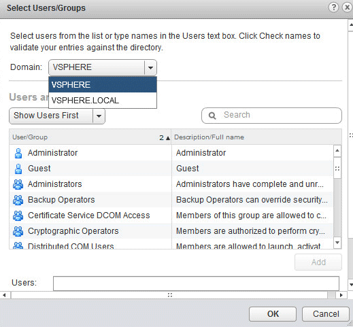Click the Guest user icon
The width and height of the screenshot is (353, 327).
(x=18, y=169)
